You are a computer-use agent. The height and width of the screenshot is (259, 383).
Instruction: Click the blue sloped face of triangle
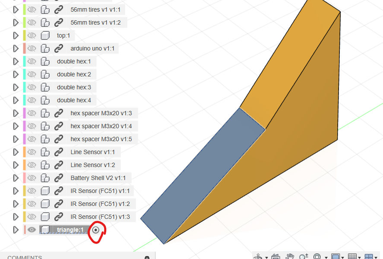point(203,173)
